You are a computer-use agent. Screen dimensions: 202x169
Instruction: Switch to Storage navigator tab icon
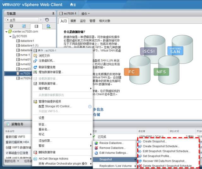click(x=36, y=26)
